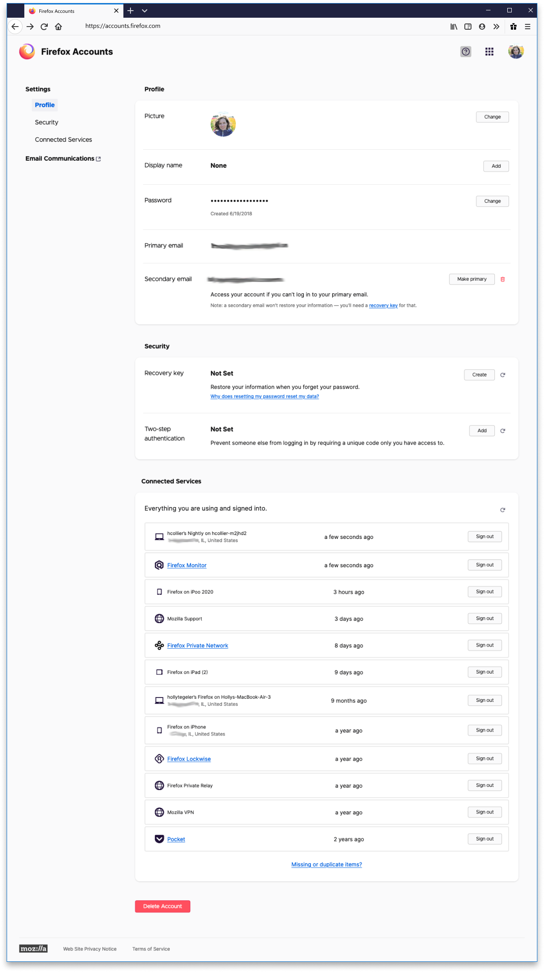Sign out of Firefox on iPad (2)
The height and width of the screenshot is (972, 544).
(x=485, y=672)
